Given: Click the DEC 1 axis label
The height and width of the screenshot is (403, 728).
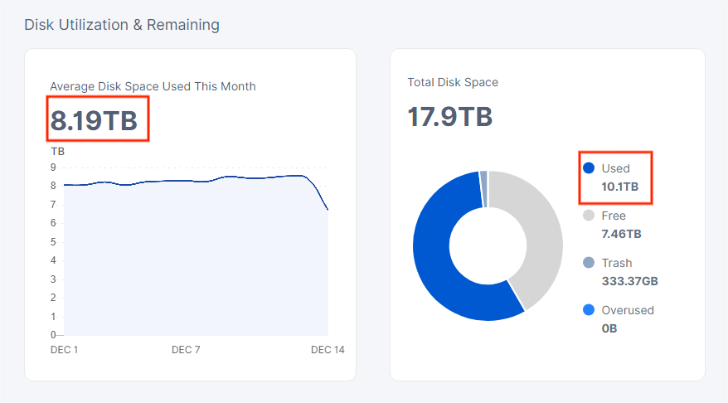Looking at the screenshot, I should click(x=64, y=350).
